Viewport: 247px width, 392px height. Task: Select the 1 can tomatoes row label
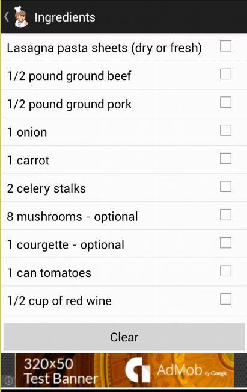tap(49, 273)
